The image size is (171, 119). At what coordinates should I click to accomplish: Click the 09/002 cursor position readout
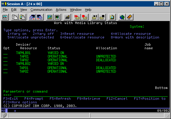click(x=163, y=111)
